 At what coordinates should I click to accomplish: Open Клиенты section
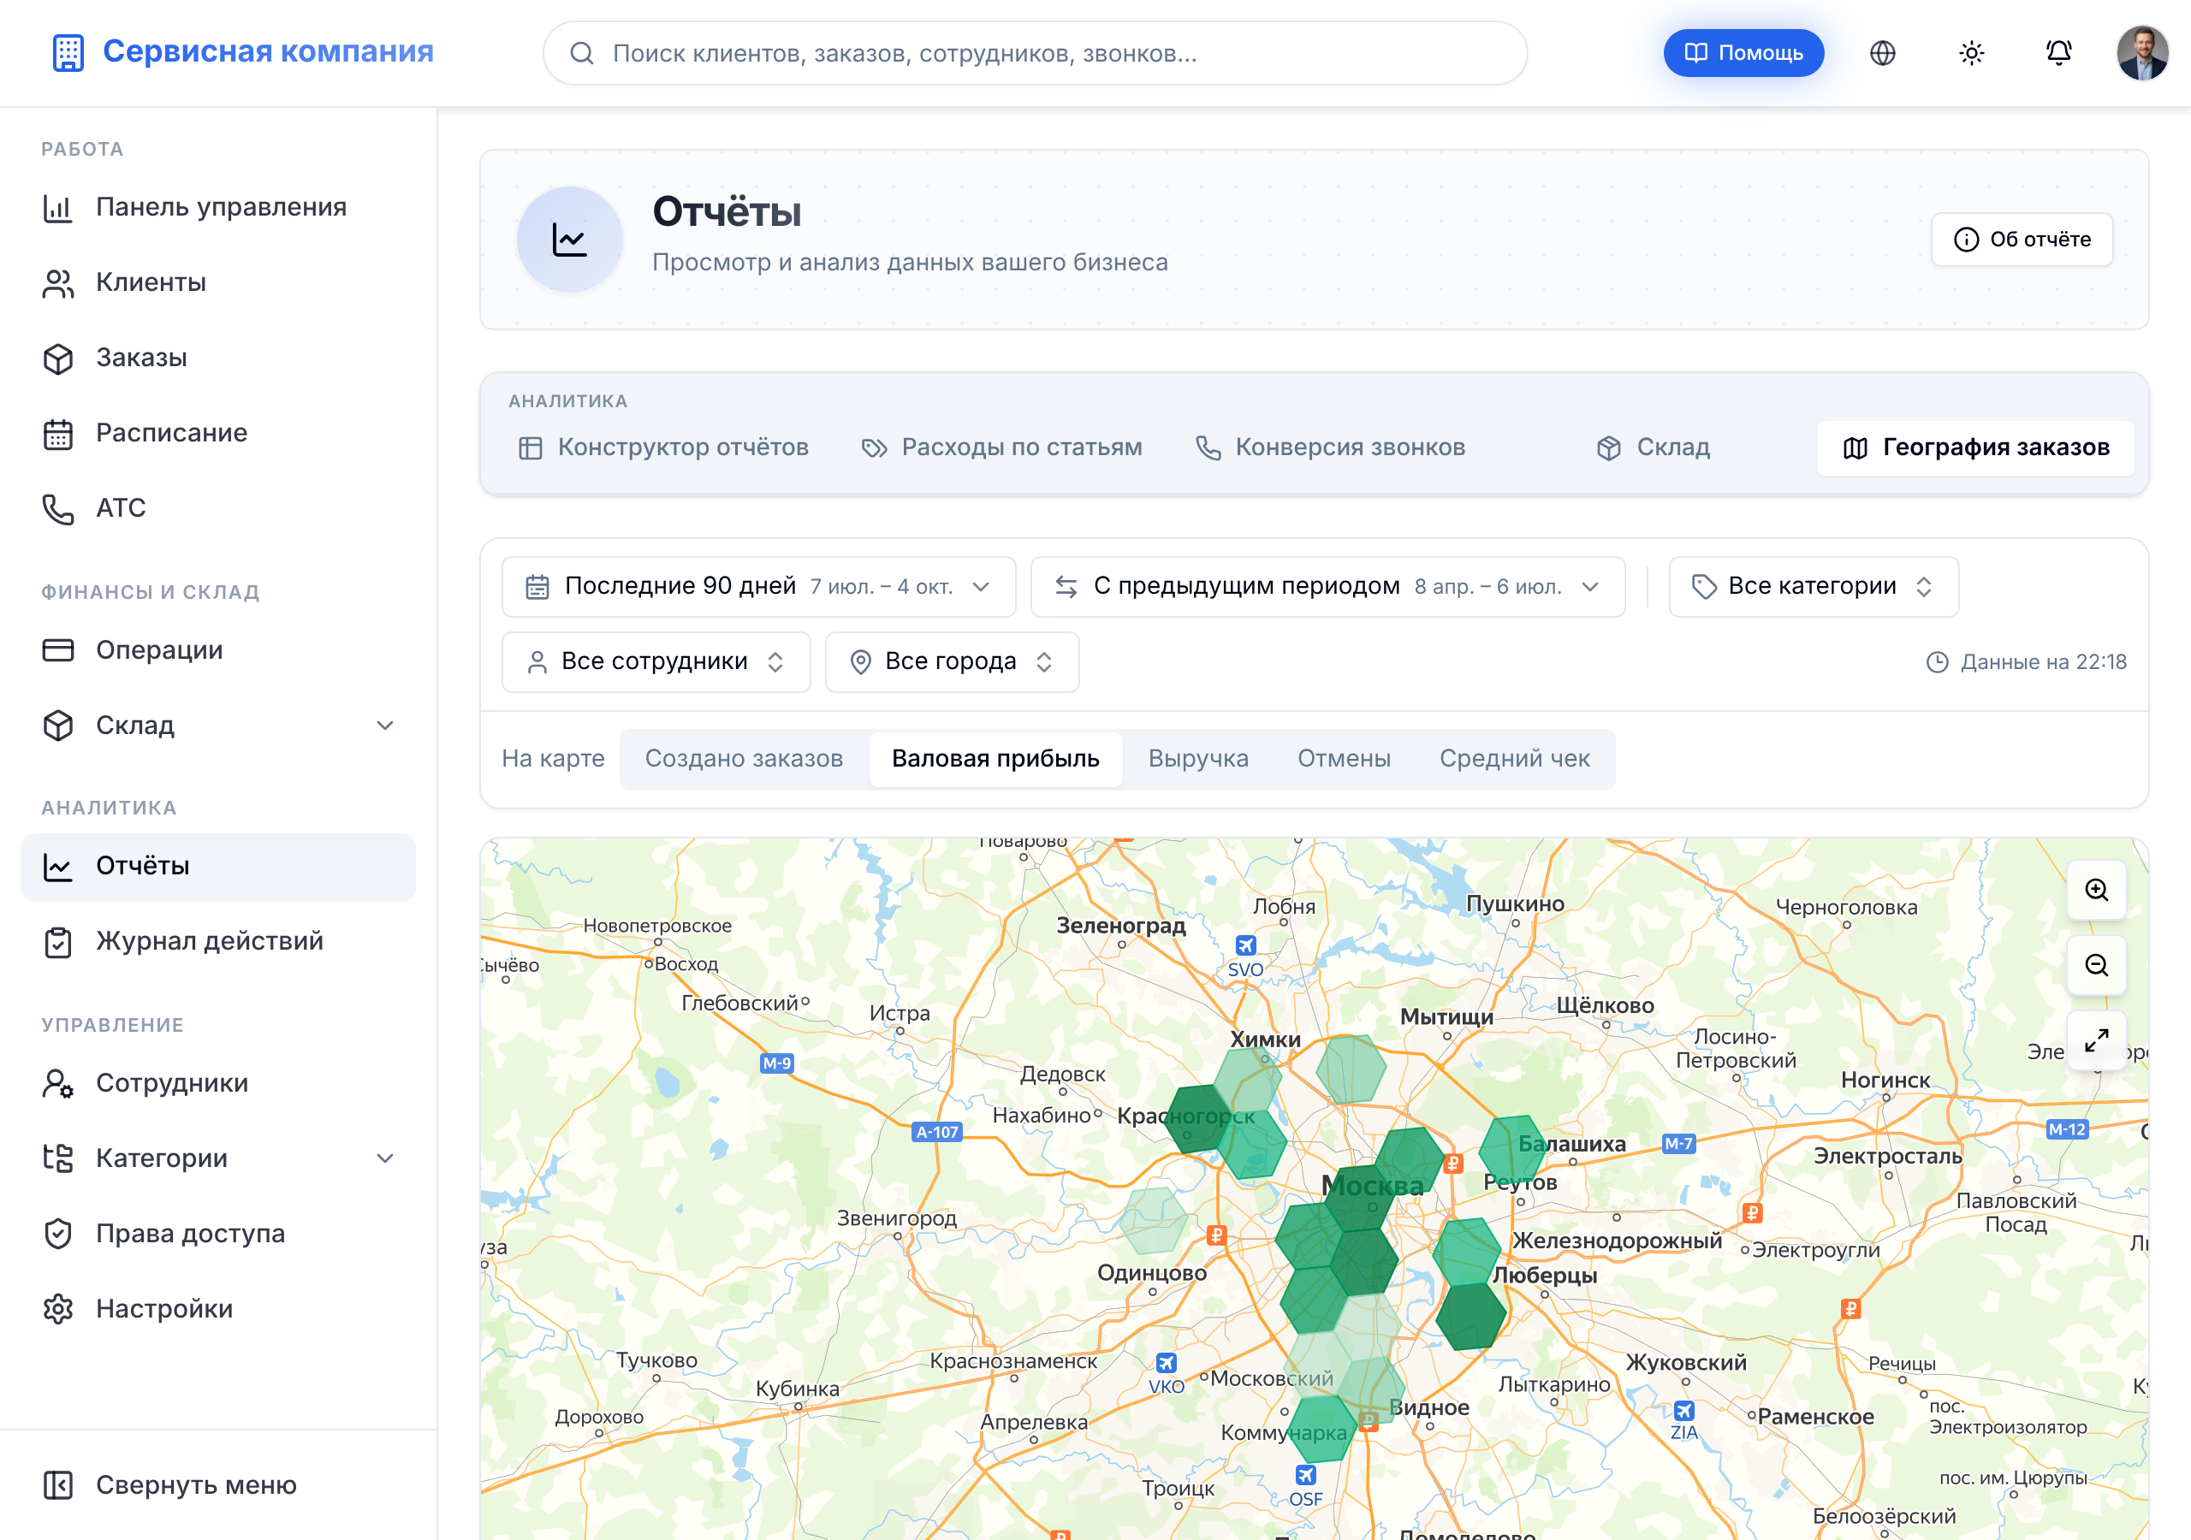tap(217, 282)
